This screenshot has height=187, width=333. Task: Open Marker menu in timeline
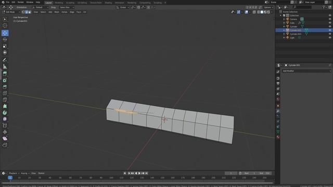(x=41, y=173)
